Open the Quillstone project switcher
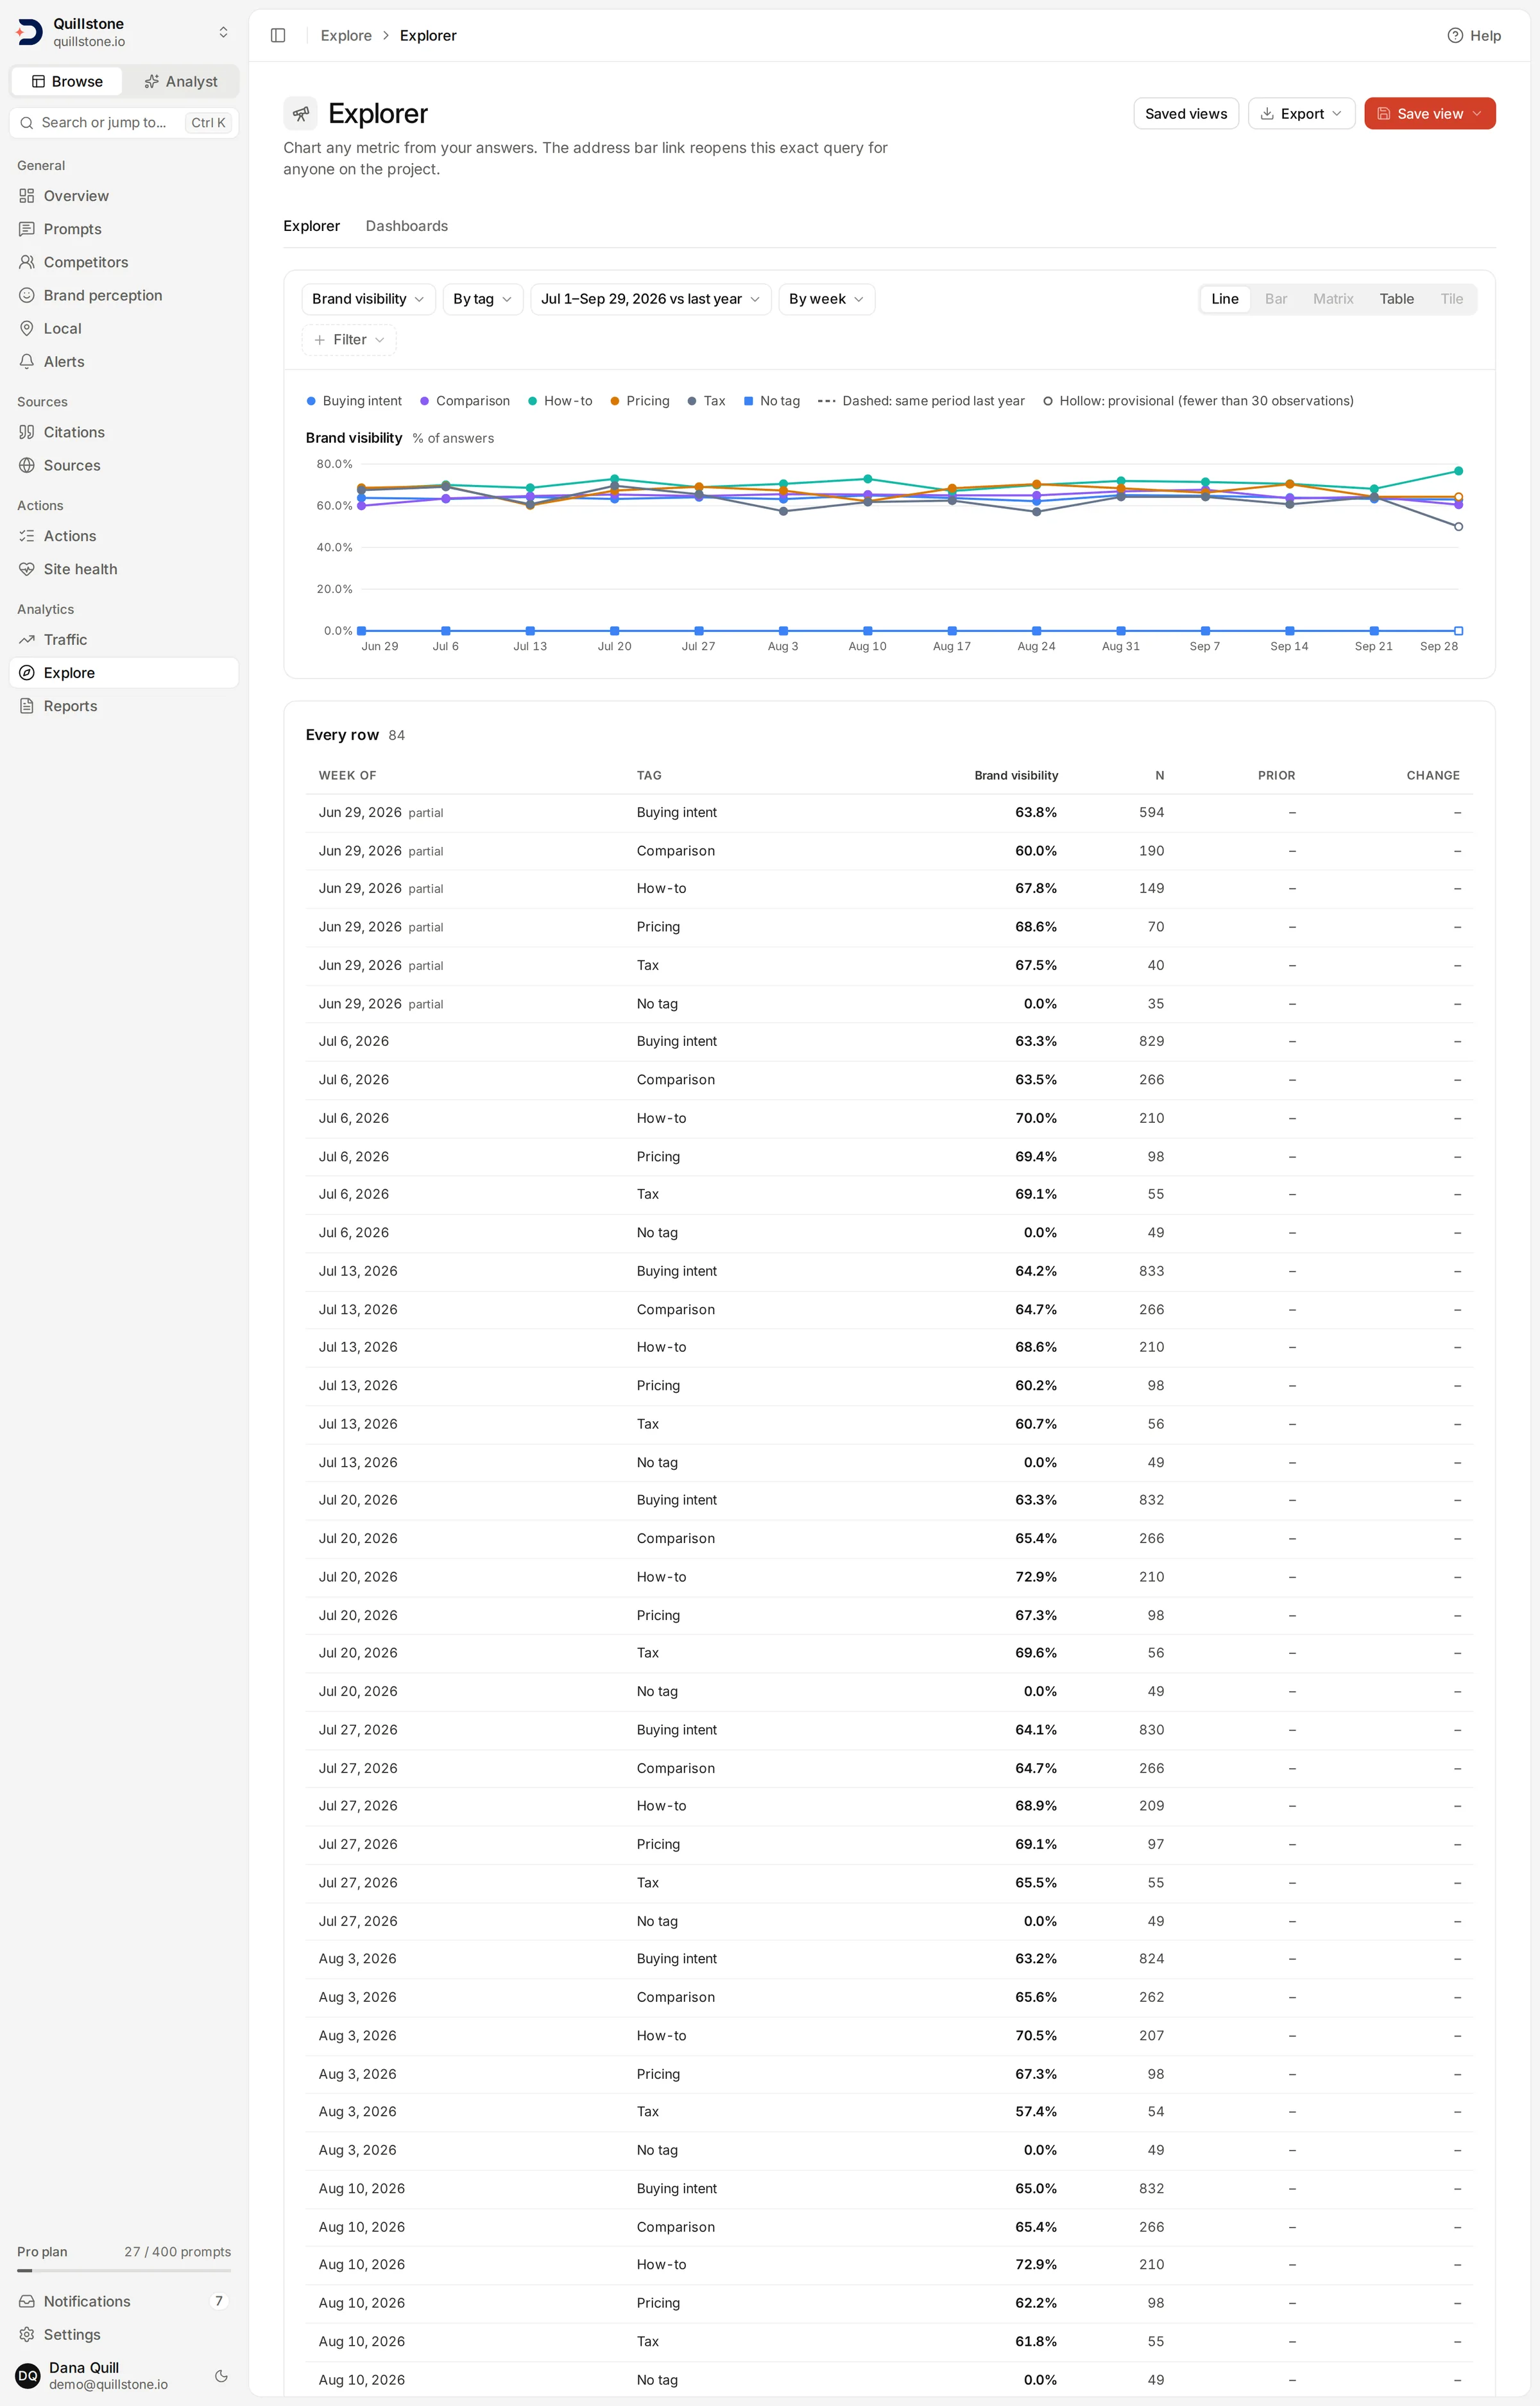Viewport: 1540px width, 2406px height. pyautogui.click(x=123, y=32)
